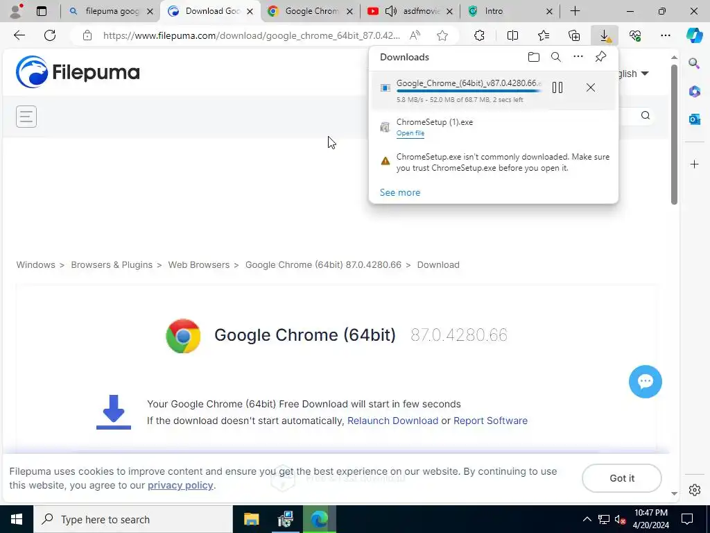Open file ChromeSetup (1).exe
The image size is (710, 533).
pyautogui.click(x=410, y=133)
